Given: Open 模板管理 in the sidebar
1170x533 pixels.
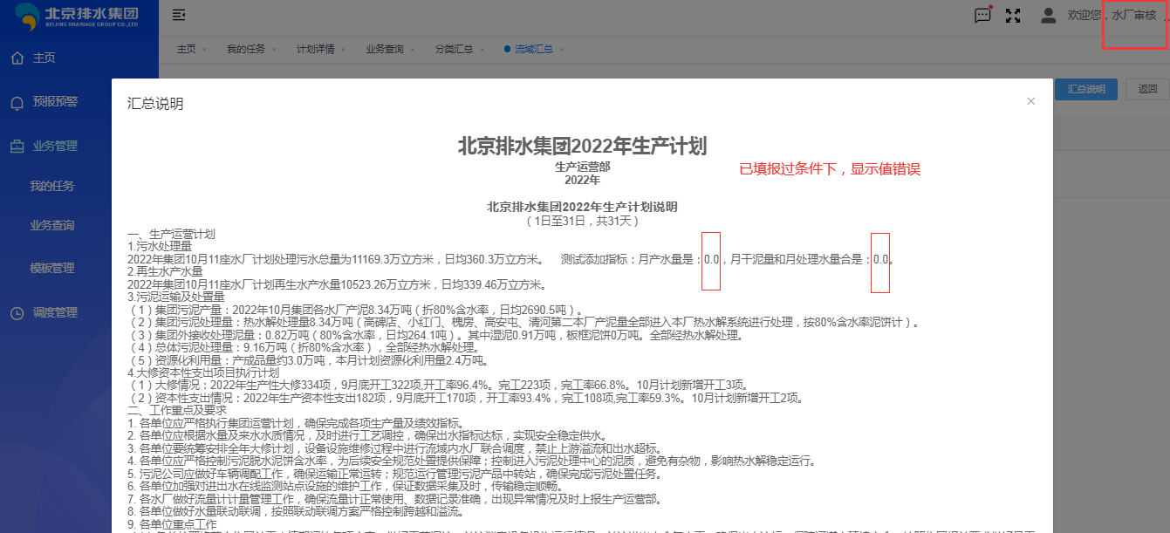Looking at the screenshot, I should click(52, 269).
